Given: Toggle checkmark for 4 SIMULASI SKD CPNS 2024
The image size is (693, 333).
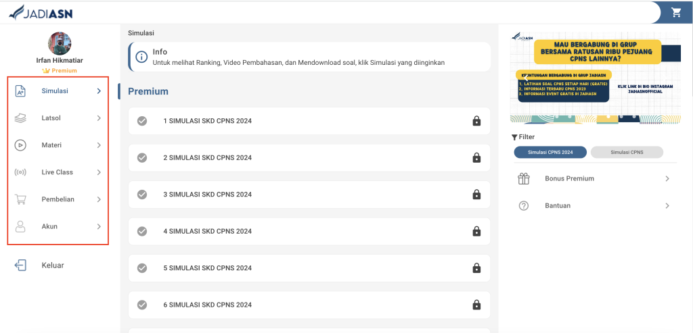Looking at the screenshot, I should pyautogui.click(x=142, y=231).
